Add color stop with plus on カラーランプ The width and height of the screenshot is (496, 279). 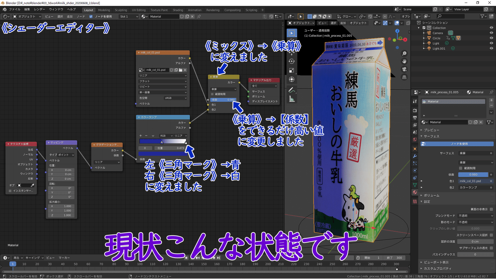(141, 136)
